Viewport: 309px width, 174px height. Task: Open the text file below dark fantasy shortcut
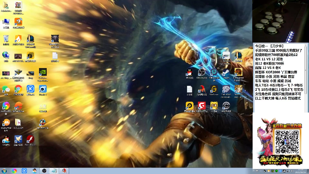55,57
